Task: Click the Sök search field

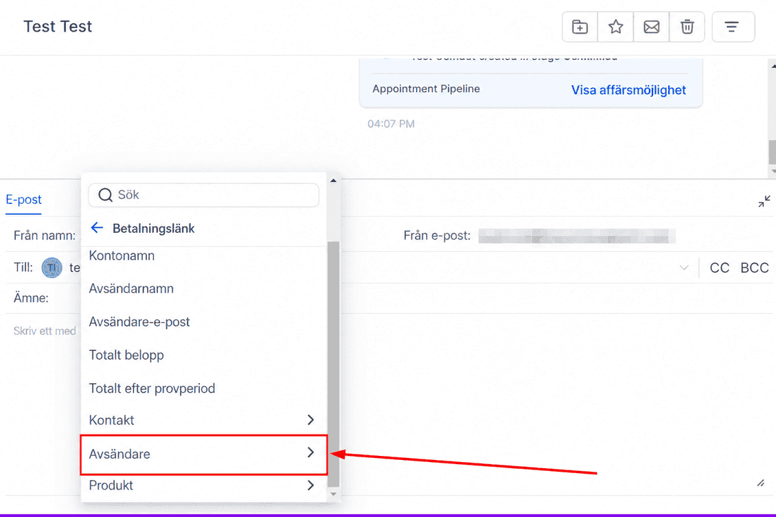Action: (x=203, y=195)
